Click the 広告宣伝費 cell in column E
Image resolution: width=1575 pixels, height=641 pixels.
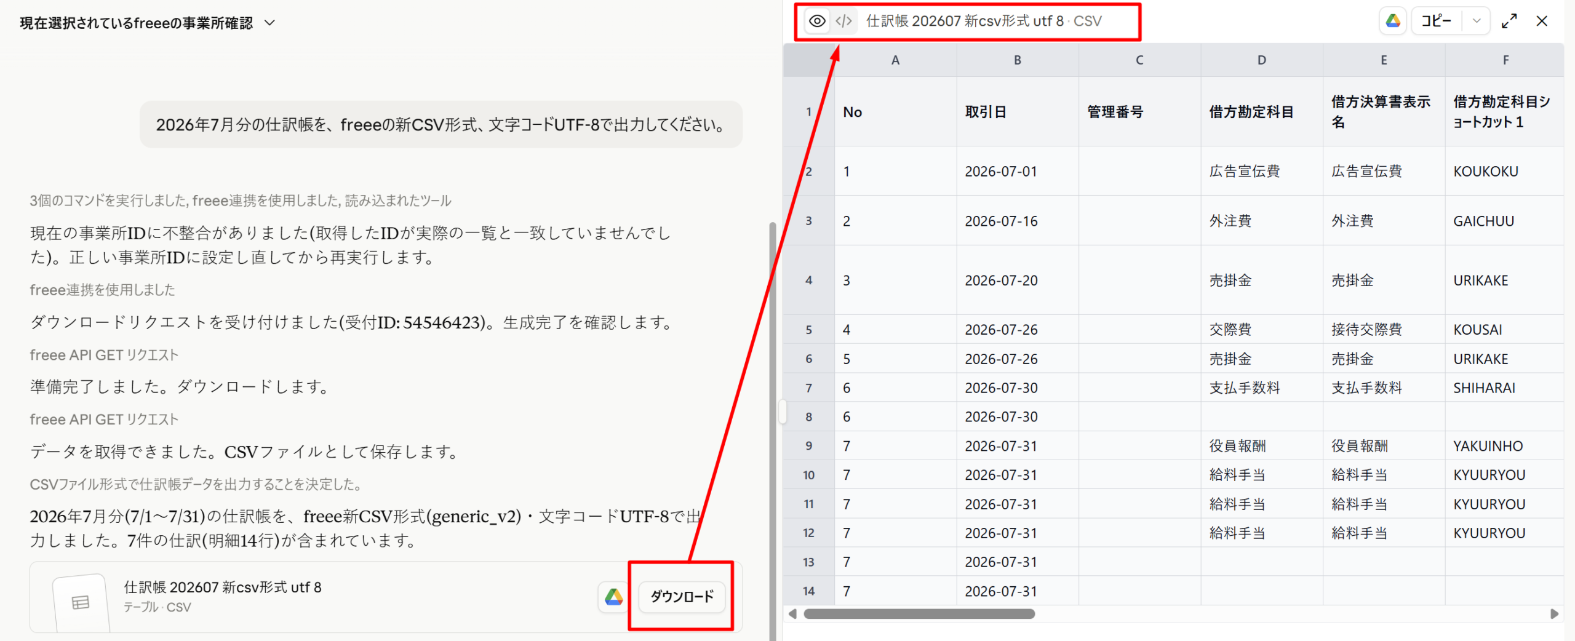1384,172
